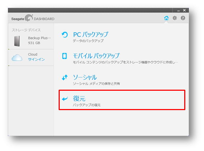Select the Cloud storage entry label
The image size is (204, 151).
[x=33, y=55]
